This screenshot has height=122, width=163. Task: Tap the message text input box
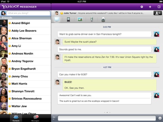[107, 118]
